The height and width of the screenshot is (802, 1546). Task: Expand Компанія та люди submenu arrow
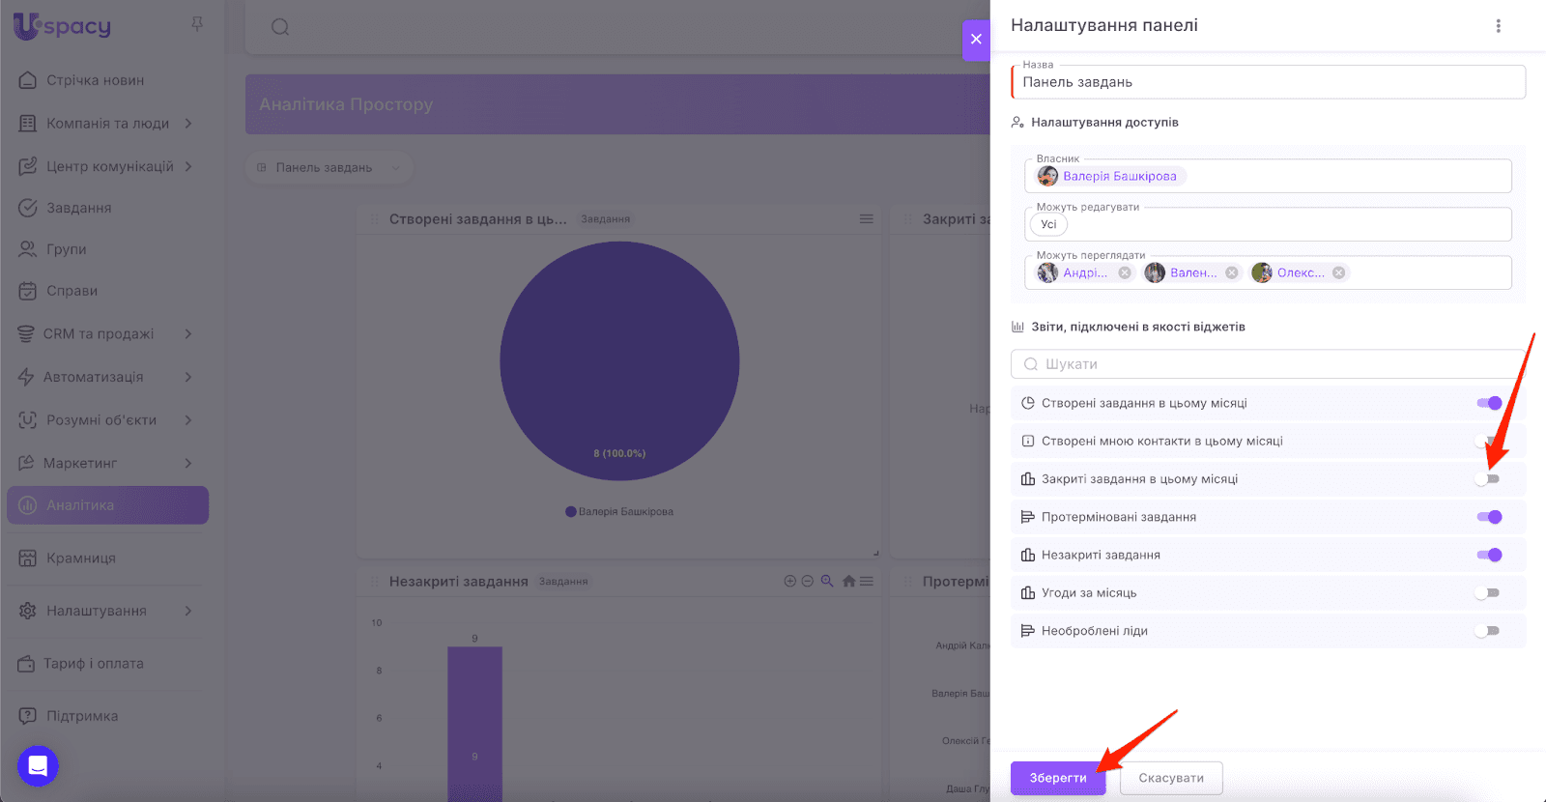(x=188, y=123)
